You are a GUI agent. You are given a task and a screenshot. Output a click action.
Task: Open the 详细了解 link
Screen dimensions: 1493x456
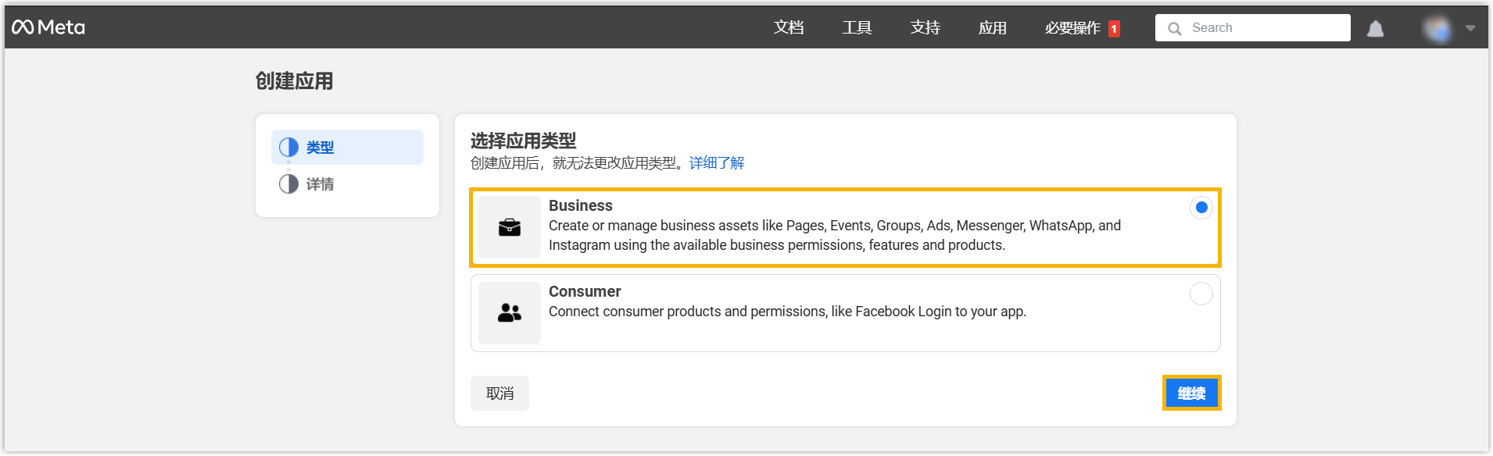tap(717, 163)
